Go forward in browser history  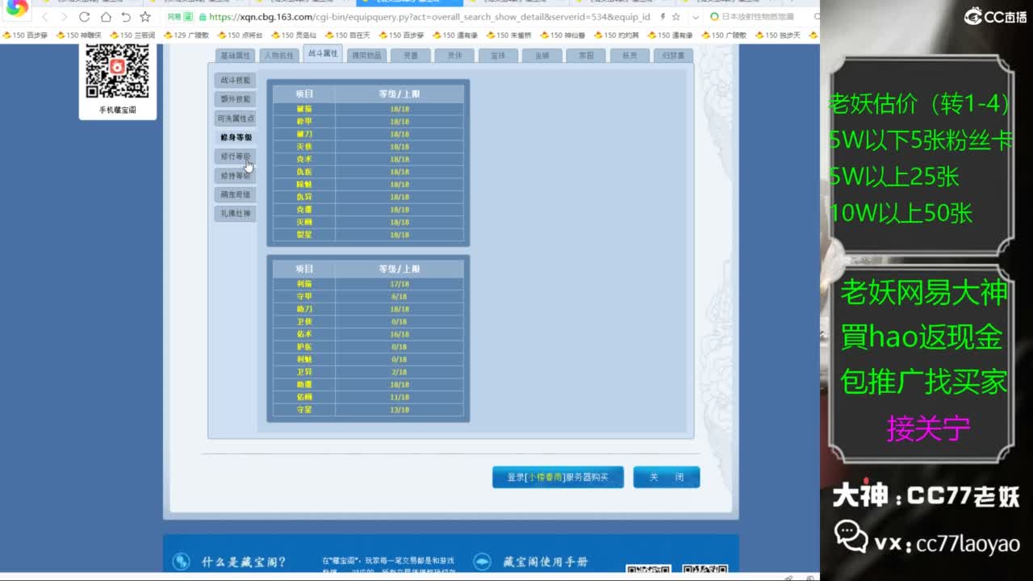point(65,17)
